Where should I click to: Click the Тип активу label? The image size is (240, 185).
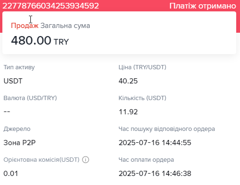pyautogui.click(x=19, y=67)
